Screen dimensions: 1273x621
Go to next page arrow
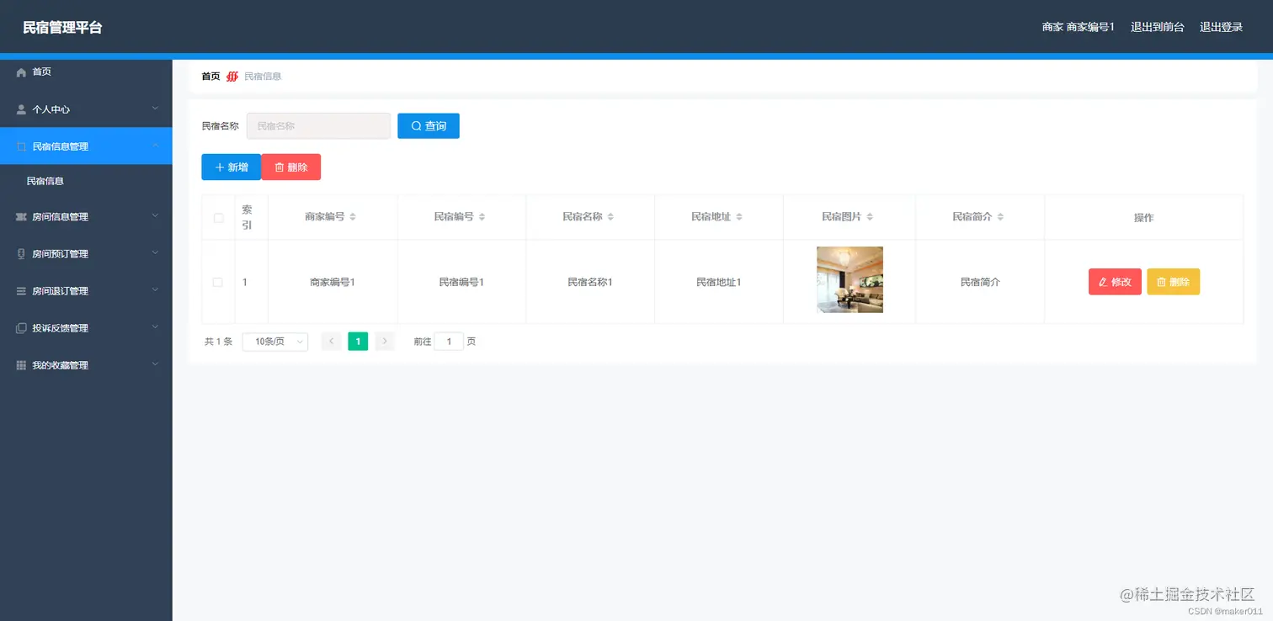tap(385, 342)
